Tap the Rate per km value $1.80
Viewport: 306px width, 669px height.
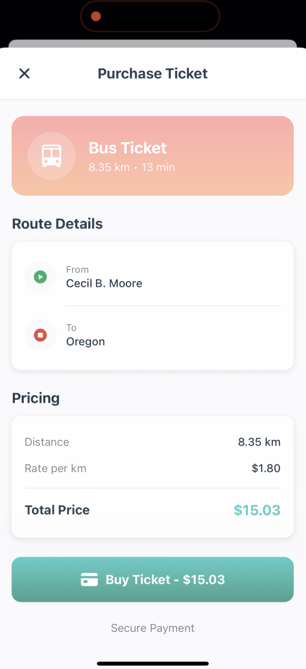click(266, 468)
